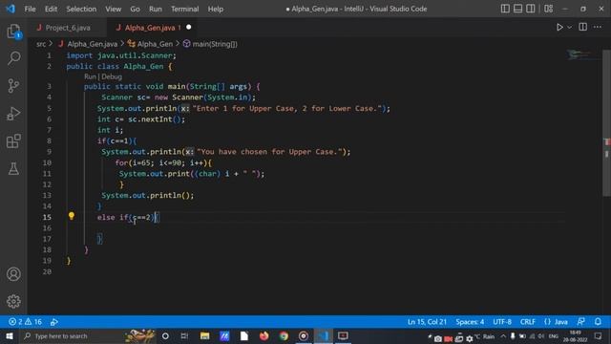Open the Selection menu
The image size is (611, 344).
(81, 9)
